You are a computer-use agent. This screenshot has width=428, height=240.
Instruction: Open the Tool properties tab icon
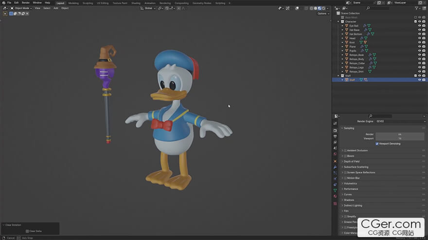(335, 124)
